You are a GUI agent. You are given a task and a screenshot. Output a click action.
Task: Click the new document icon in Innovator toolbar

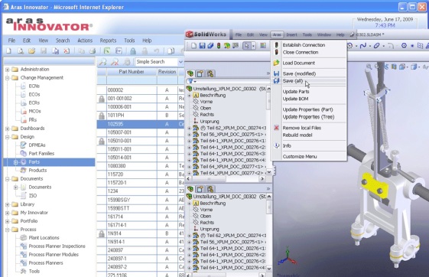(x=8, y=51)
